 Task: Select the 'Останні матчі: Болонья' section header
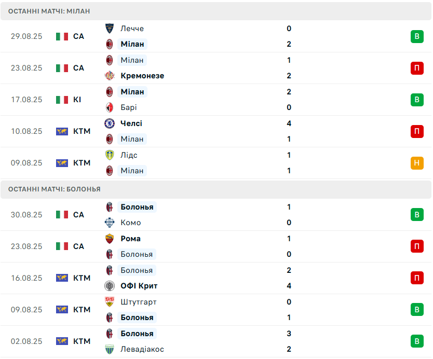coord(54,189)
